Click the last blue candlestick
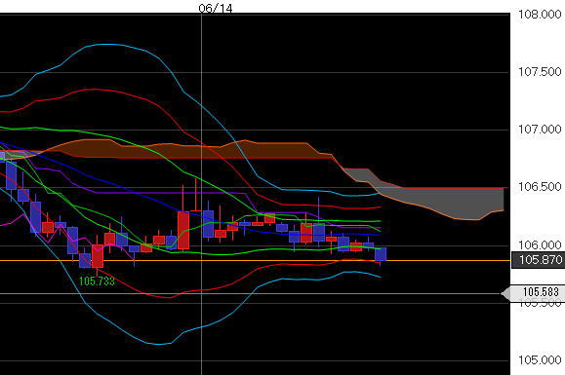The height and width of the screenshot is (375, 565). pyautogui.click(x=381, y=254)
